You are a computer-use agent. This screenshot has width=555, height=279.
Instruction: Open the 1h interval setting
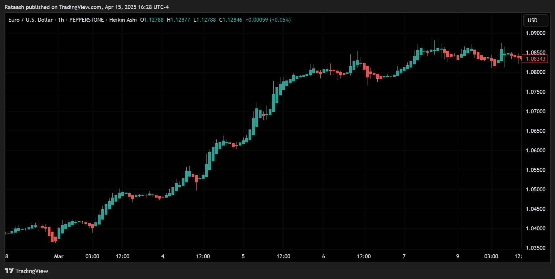(60, 20)
